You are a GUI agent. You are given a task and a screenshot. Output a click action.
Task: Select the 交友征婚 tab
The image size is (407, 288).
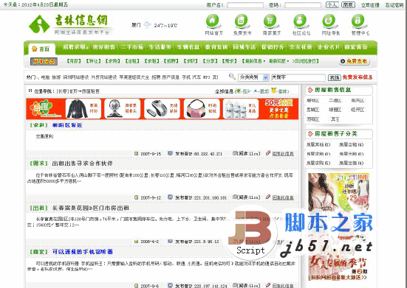[301, 47]
